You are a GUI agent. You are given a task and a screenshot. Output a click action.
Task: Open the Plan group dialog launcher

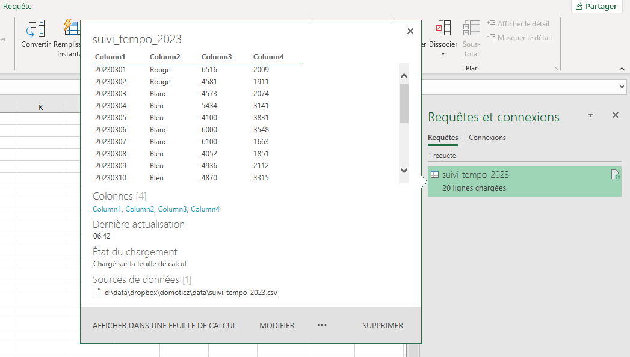pyautogui.click(x=555, y=69)
